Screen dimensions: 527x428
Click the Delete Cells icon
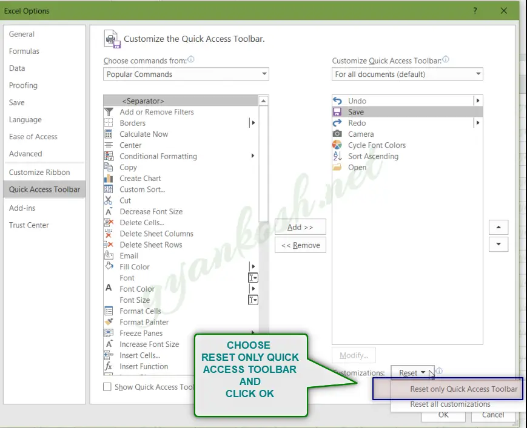tap(109, 222)
